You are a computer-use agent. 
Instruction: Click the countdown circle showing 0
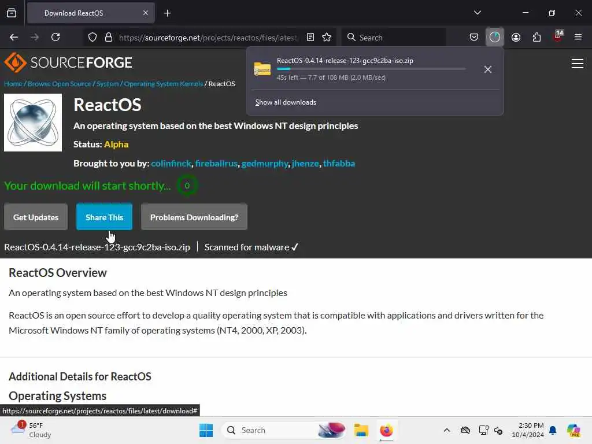click(187, 186)
